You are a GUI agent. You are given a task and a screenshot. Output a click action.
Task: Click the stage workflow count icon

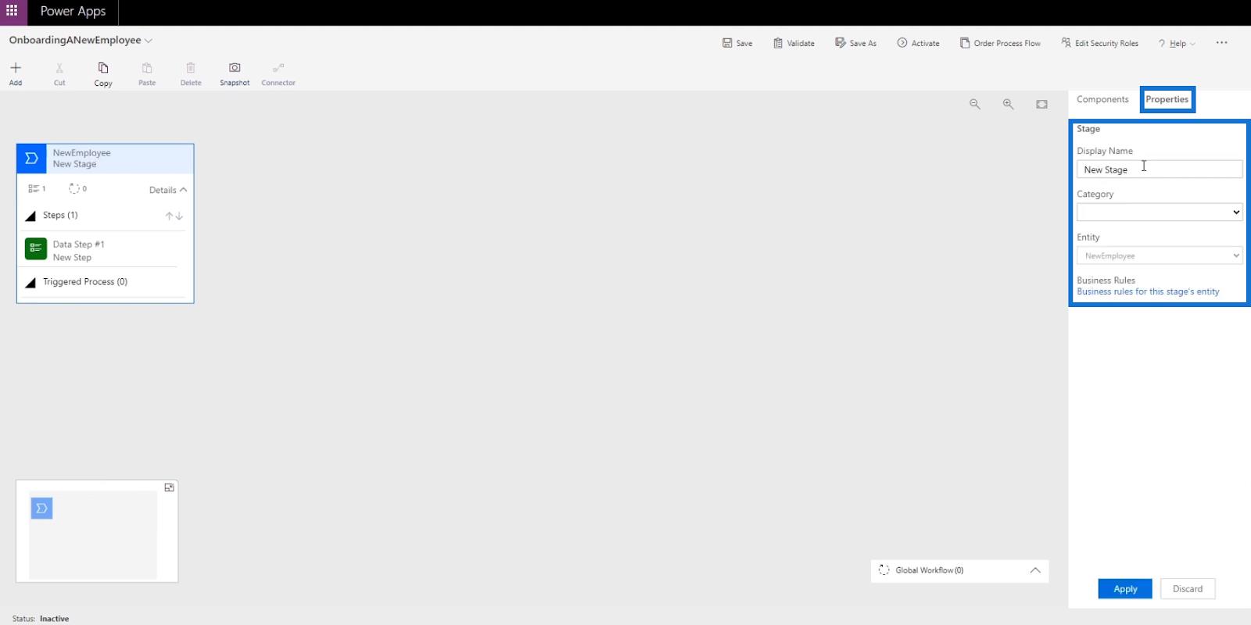74,188
